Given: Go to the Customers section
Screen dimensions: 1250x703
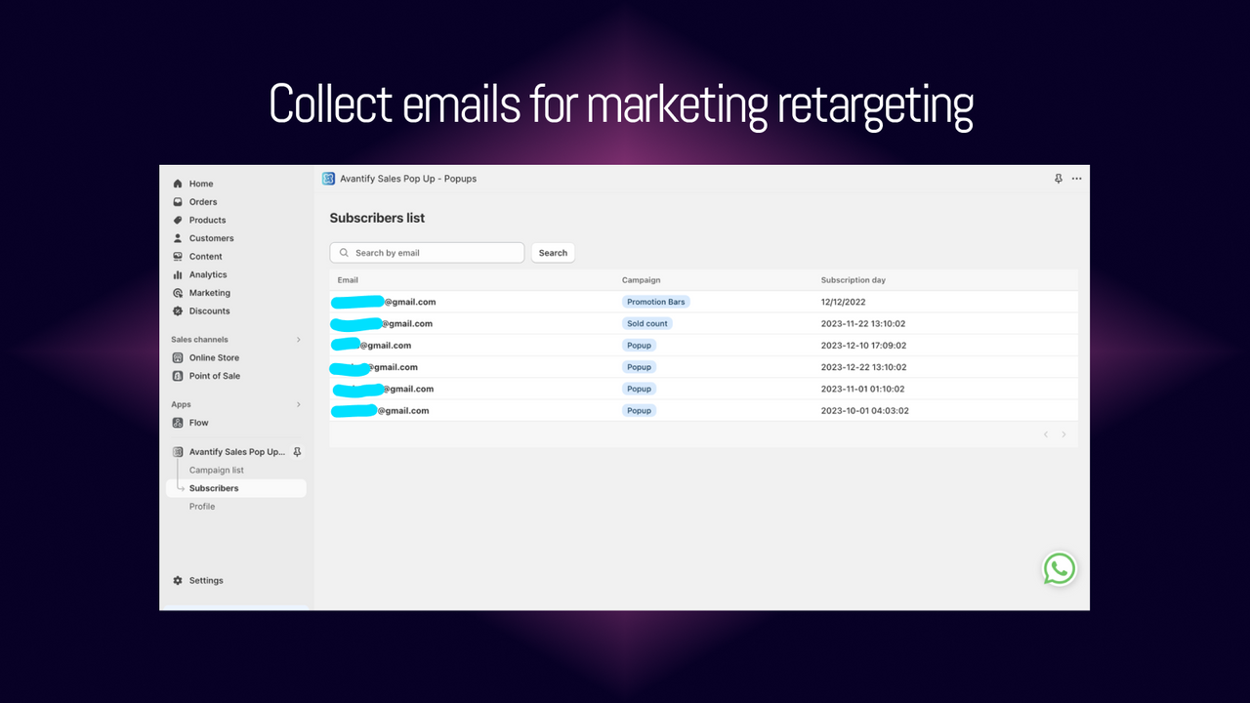Looking at the screenshot, I should (x=211, y=238).
